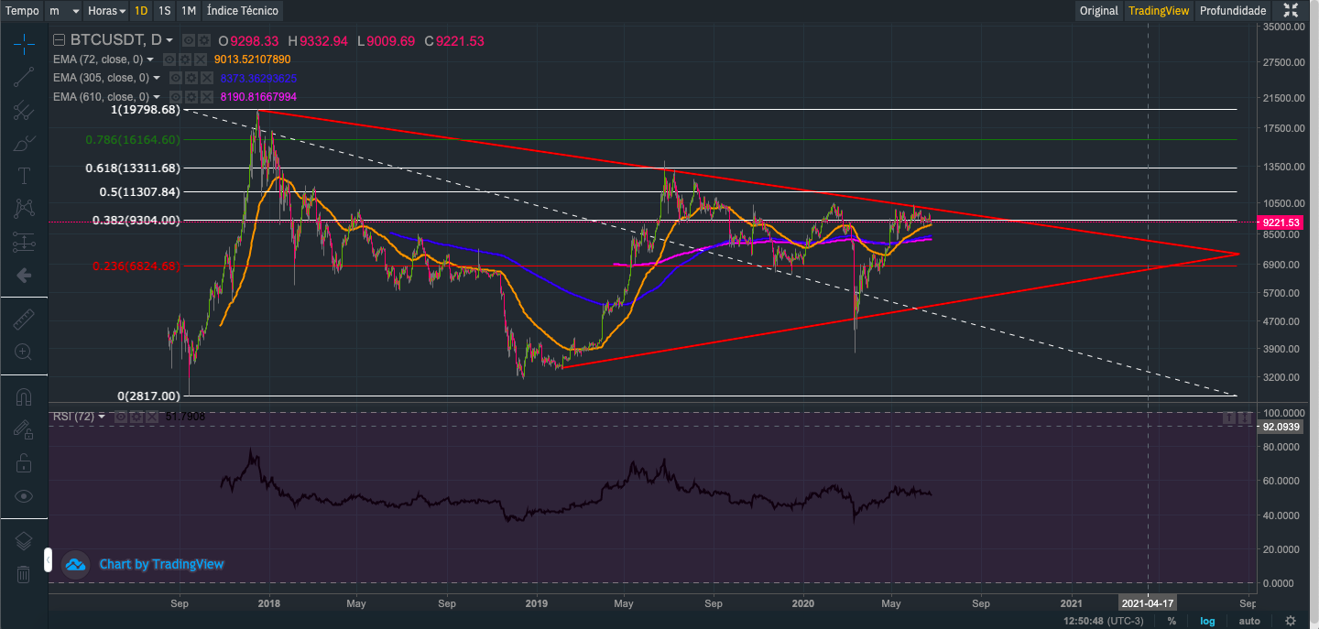Screen dimensions: 1319x629
Task: Select the text annotation tool
Action: click(x=24, y=175)
